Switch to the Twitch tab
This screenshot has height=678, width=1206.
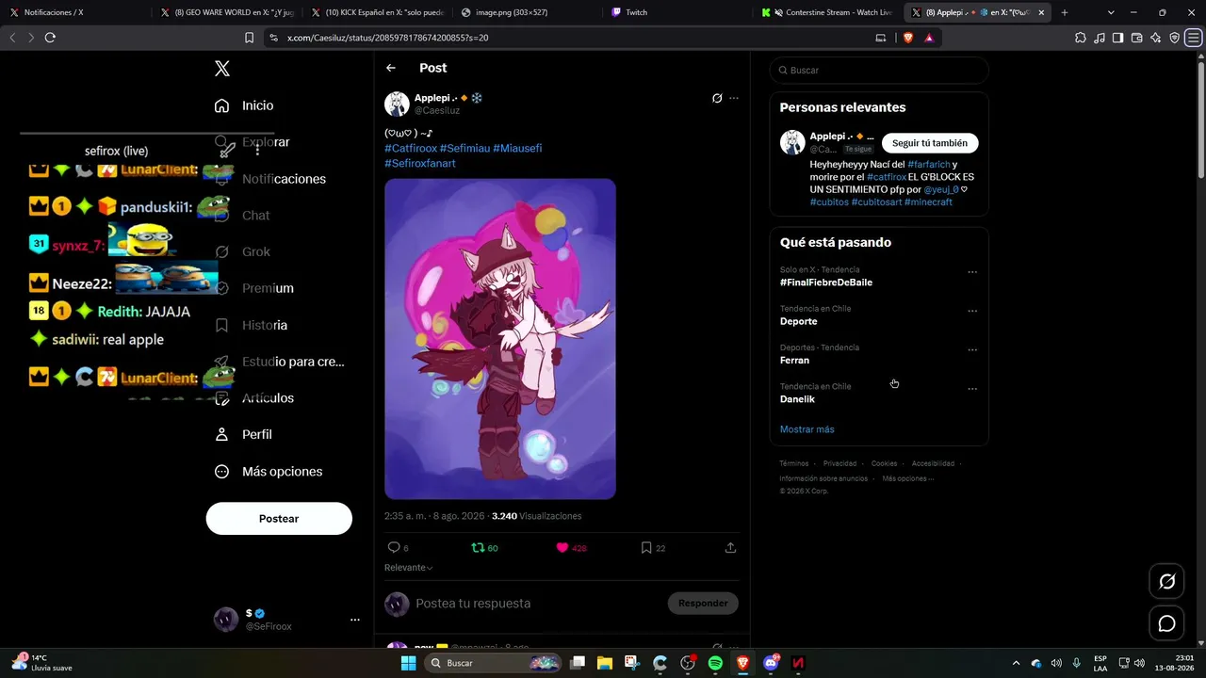[678, 12]
